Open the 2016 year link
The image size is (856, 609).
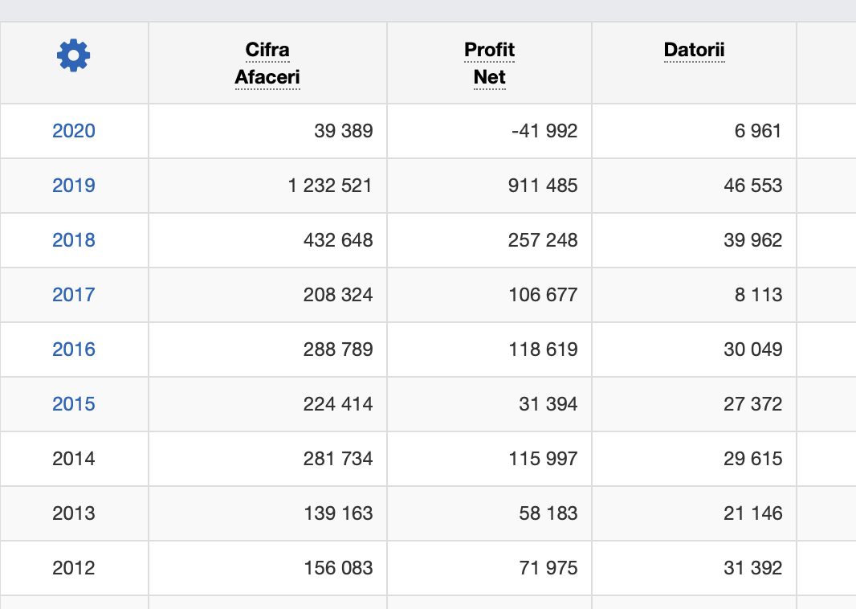[74, 349]
